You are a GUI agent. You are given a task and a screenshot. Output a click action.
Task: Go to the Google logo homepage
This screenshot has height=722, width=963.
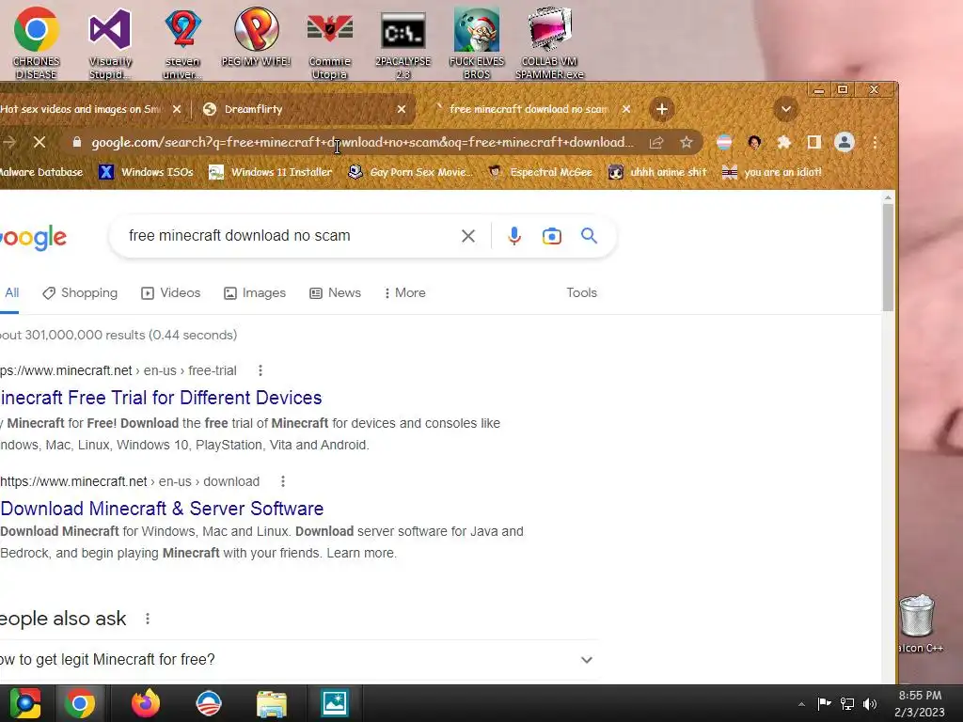tap(33, 237)
